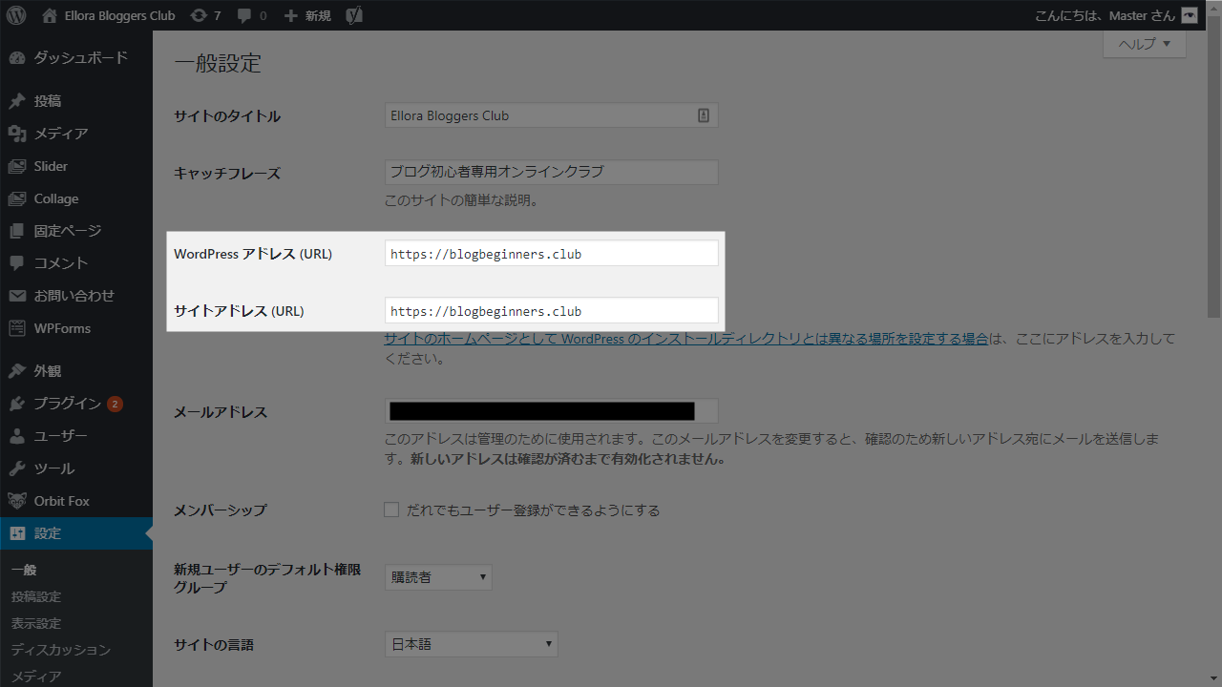This screenshot has width=1222, height=687.
Task: Click the プラグイン plug icon
Action: point(17,404)
